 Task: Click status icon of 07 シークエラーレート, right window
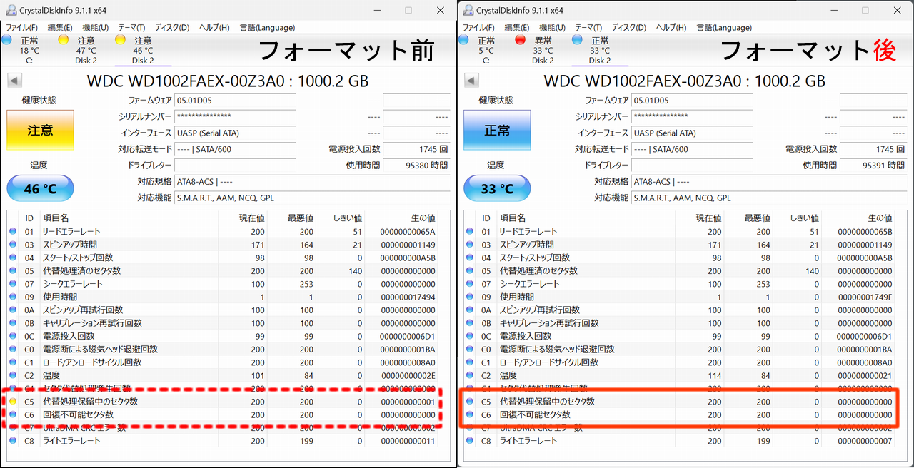[470, 284]
